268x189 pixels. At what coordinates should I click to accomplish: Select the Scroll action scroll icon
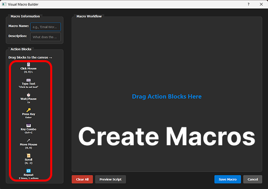pos(28,156)
